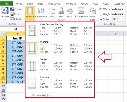Open Scale to Fit dialog launcher

click(124, 24)
